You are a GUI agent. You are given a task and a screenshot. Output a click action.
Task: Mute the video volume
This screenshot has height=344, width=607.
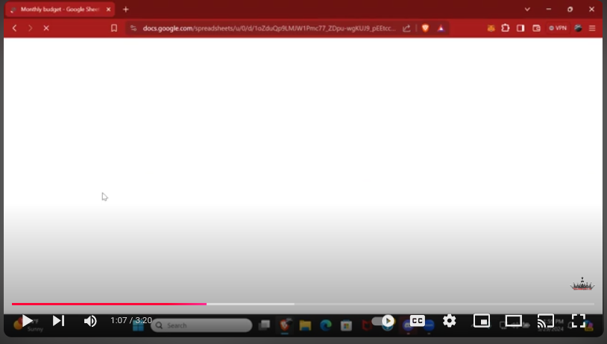coord(90,321)
